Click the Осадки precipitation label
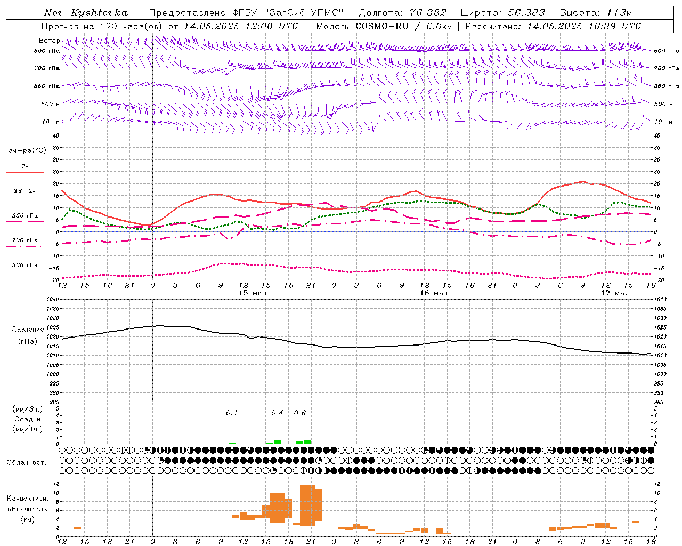This screenshot has height=546, width=682. click(x=27, y=419)
